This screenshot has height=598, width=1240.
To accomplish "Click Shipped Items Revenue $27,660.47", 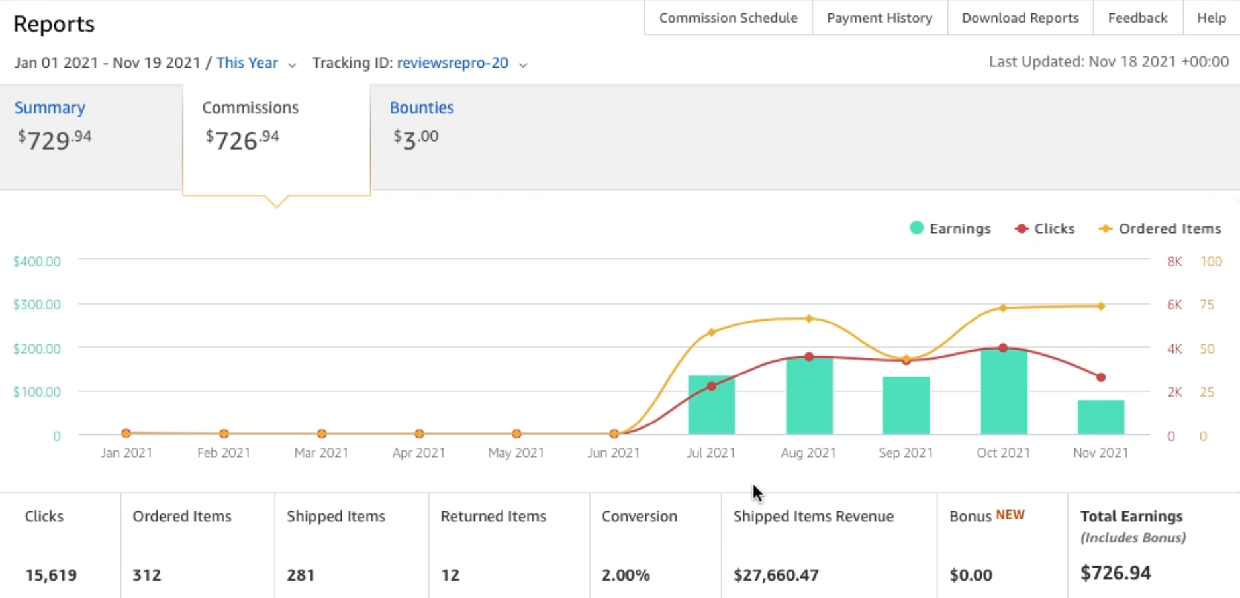I will pos(776,575).
